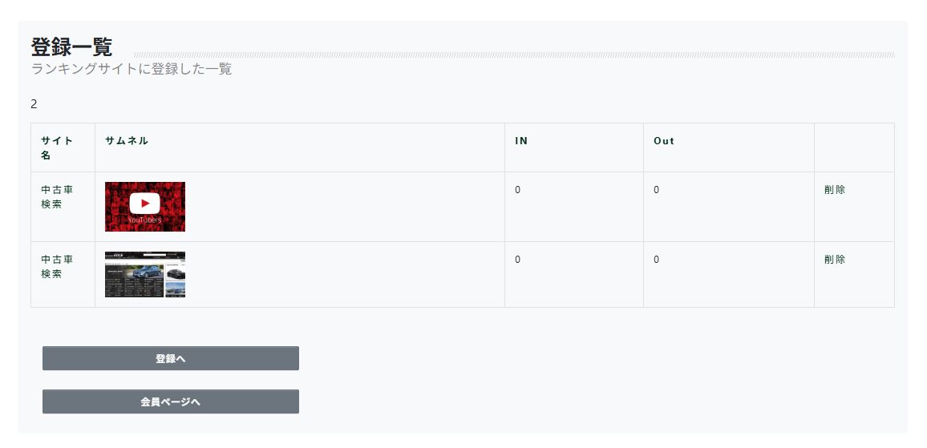Select the サムネル column header
The image size is (927, 448).
click(127, 141)
